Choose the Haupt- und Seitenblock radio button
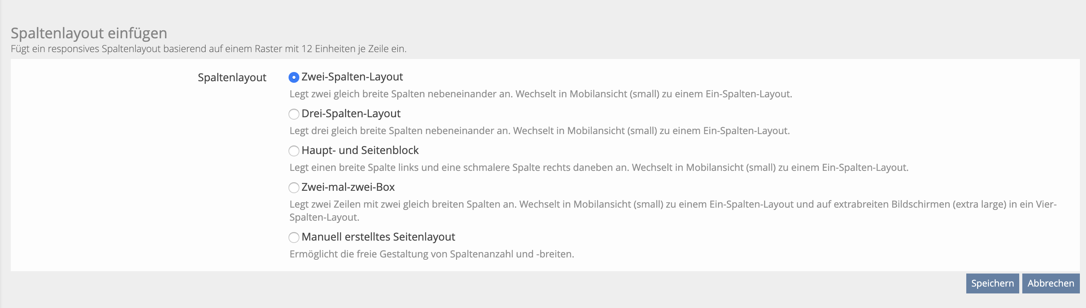 294,151
